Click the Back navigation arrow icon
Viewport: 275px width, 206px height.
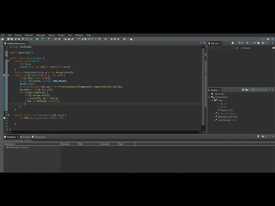click(x=119, y=39)
